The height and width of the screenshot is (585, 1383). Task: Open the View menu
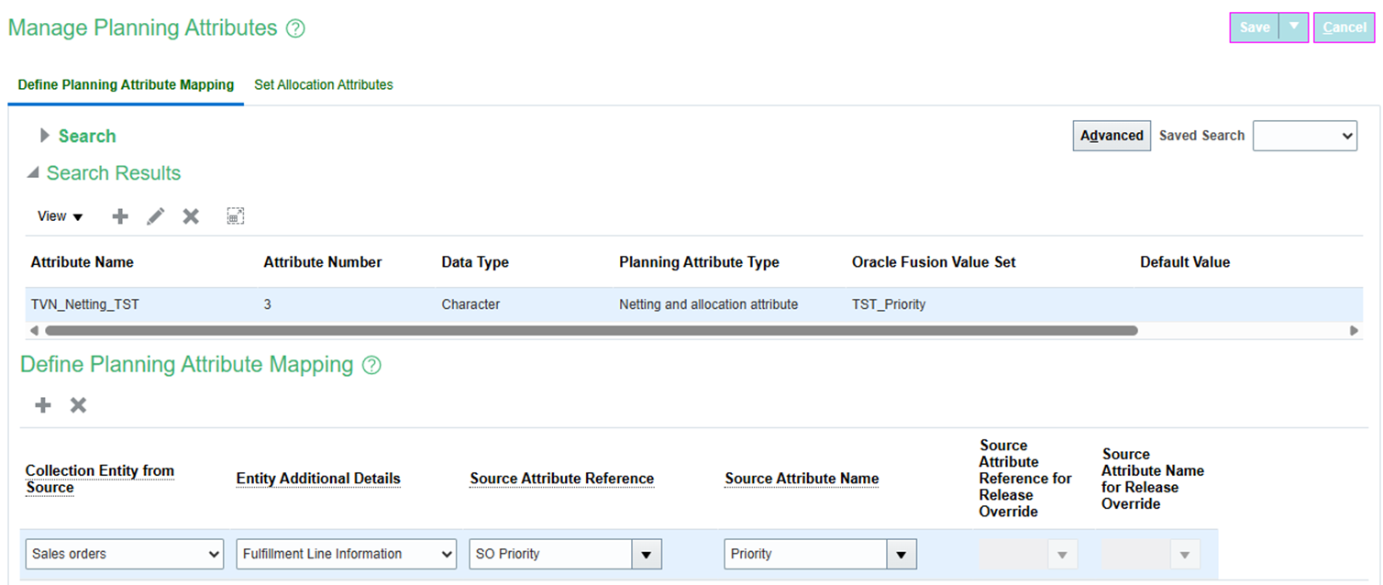[60, 216]
